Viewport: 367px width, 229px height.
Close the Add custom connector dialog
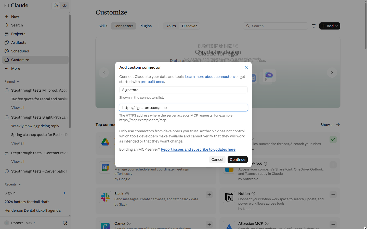click(246, 67)
